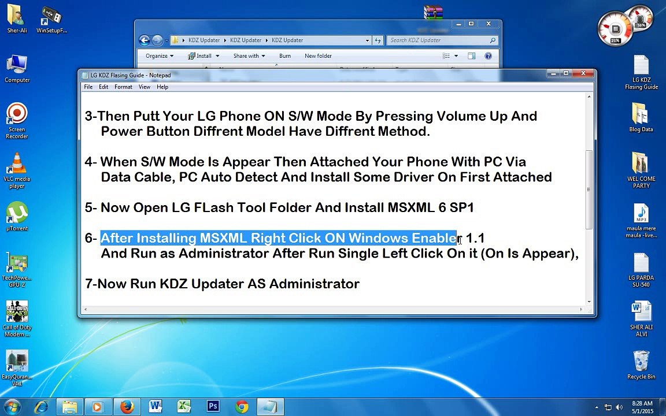666x416 pixels.
Task: Click the Explorer refresh button
Action: (x=378, y=40)
